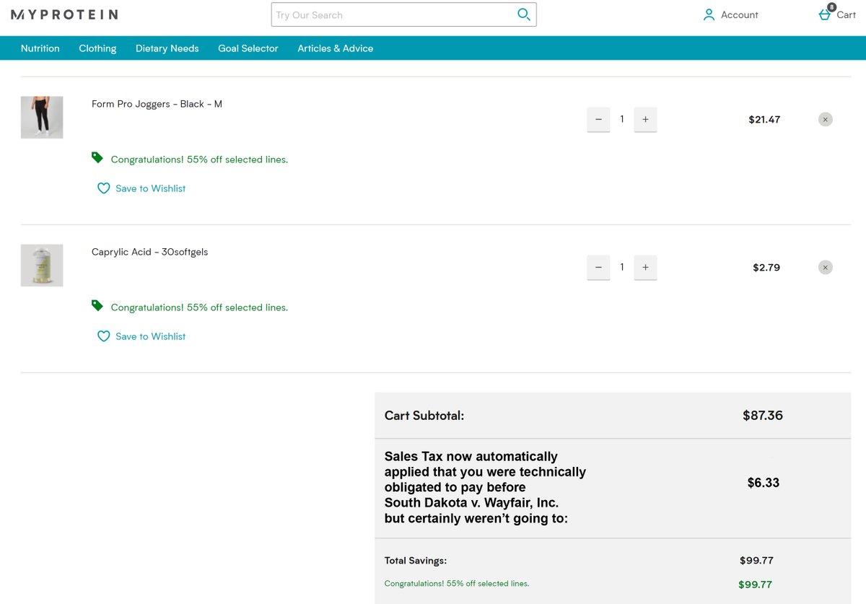The height and width of the screenshot is (604, 866).
Task: Click the $21.47 price
Action: pos(764,120)
